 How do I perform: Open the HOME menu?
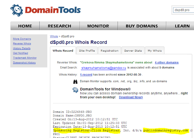click(x=25, y=26)
